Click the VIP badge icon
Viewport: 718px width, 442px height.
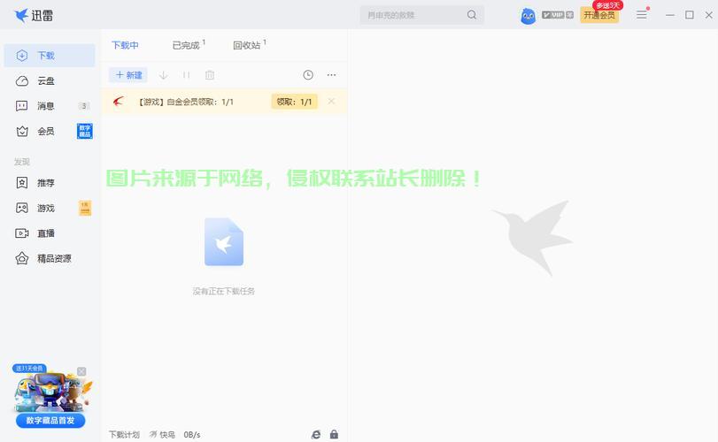pos(557,15)
